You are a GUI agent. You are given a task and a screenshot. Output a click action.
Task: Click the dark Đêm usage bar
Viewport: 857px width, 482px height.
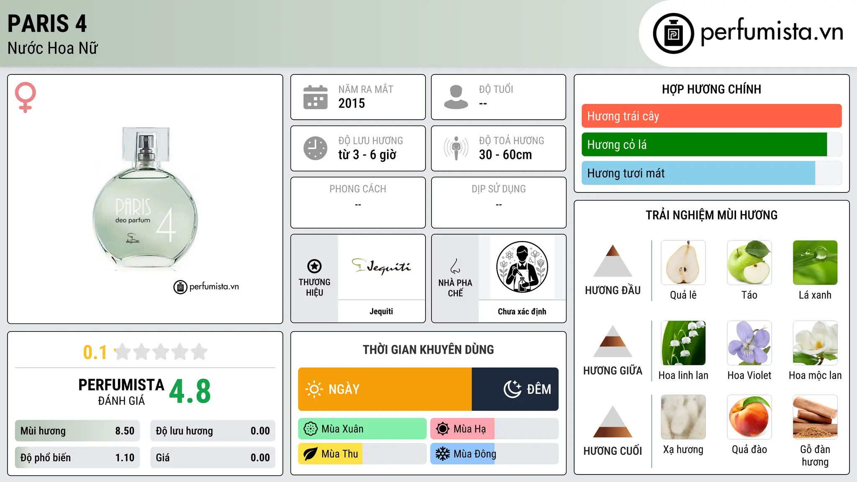[x=515, y=389]
